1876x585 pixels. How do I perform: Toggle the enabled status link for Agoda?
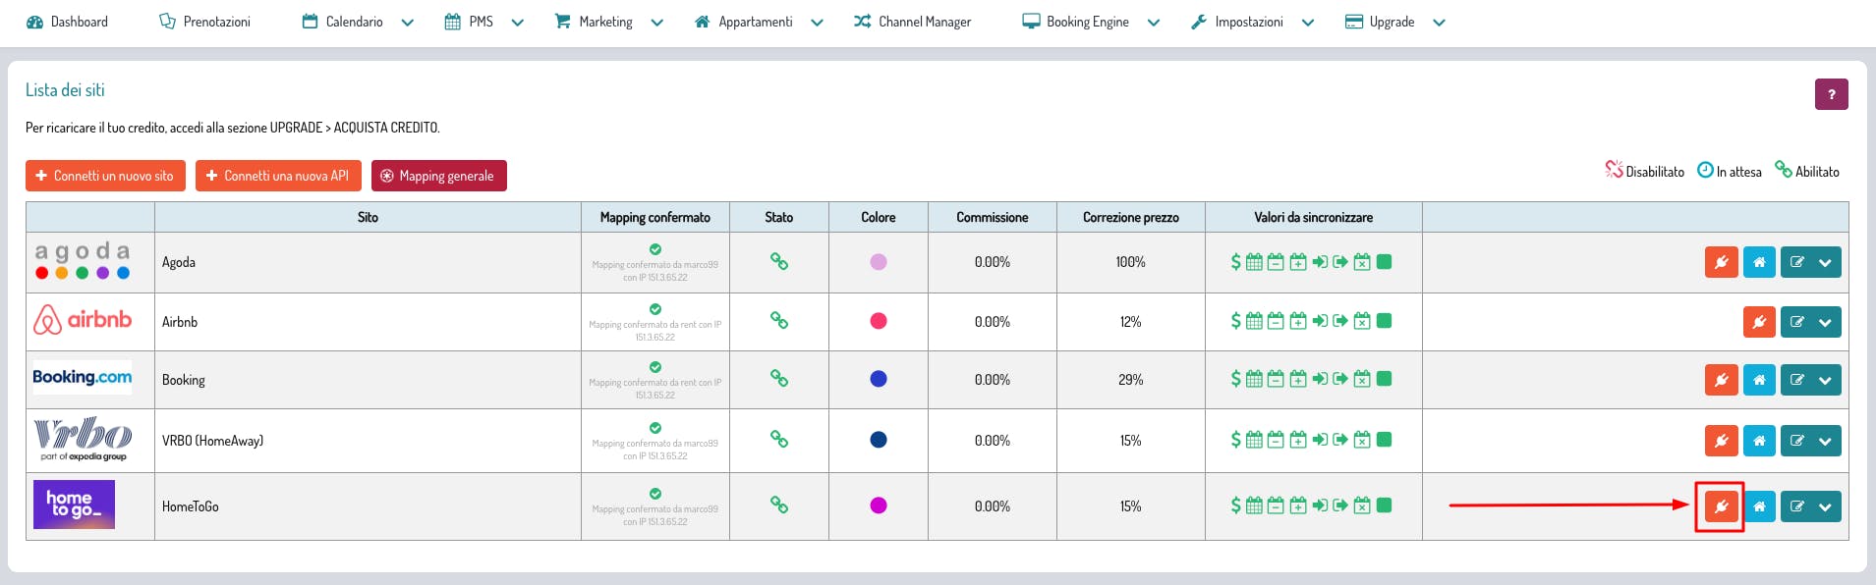[x=778, y=262]
